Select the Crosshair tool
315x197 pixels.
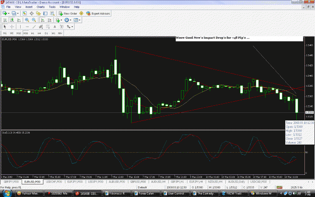(x=12, y=27)
